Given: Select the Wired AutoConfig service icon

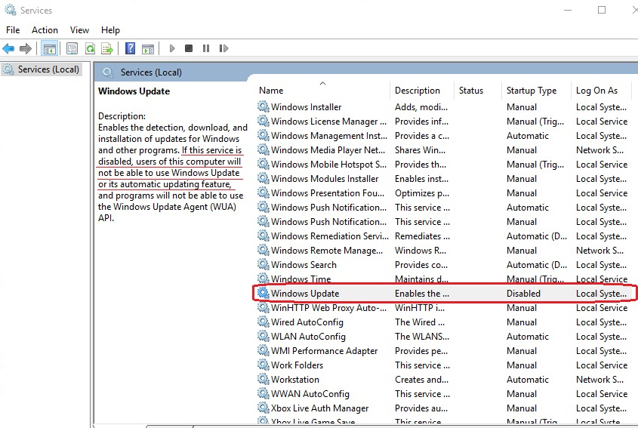Looking at the screenshot, I should click(264, 322).
